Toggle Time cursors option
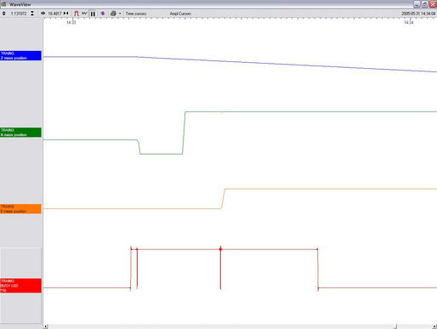 point(136,14)
